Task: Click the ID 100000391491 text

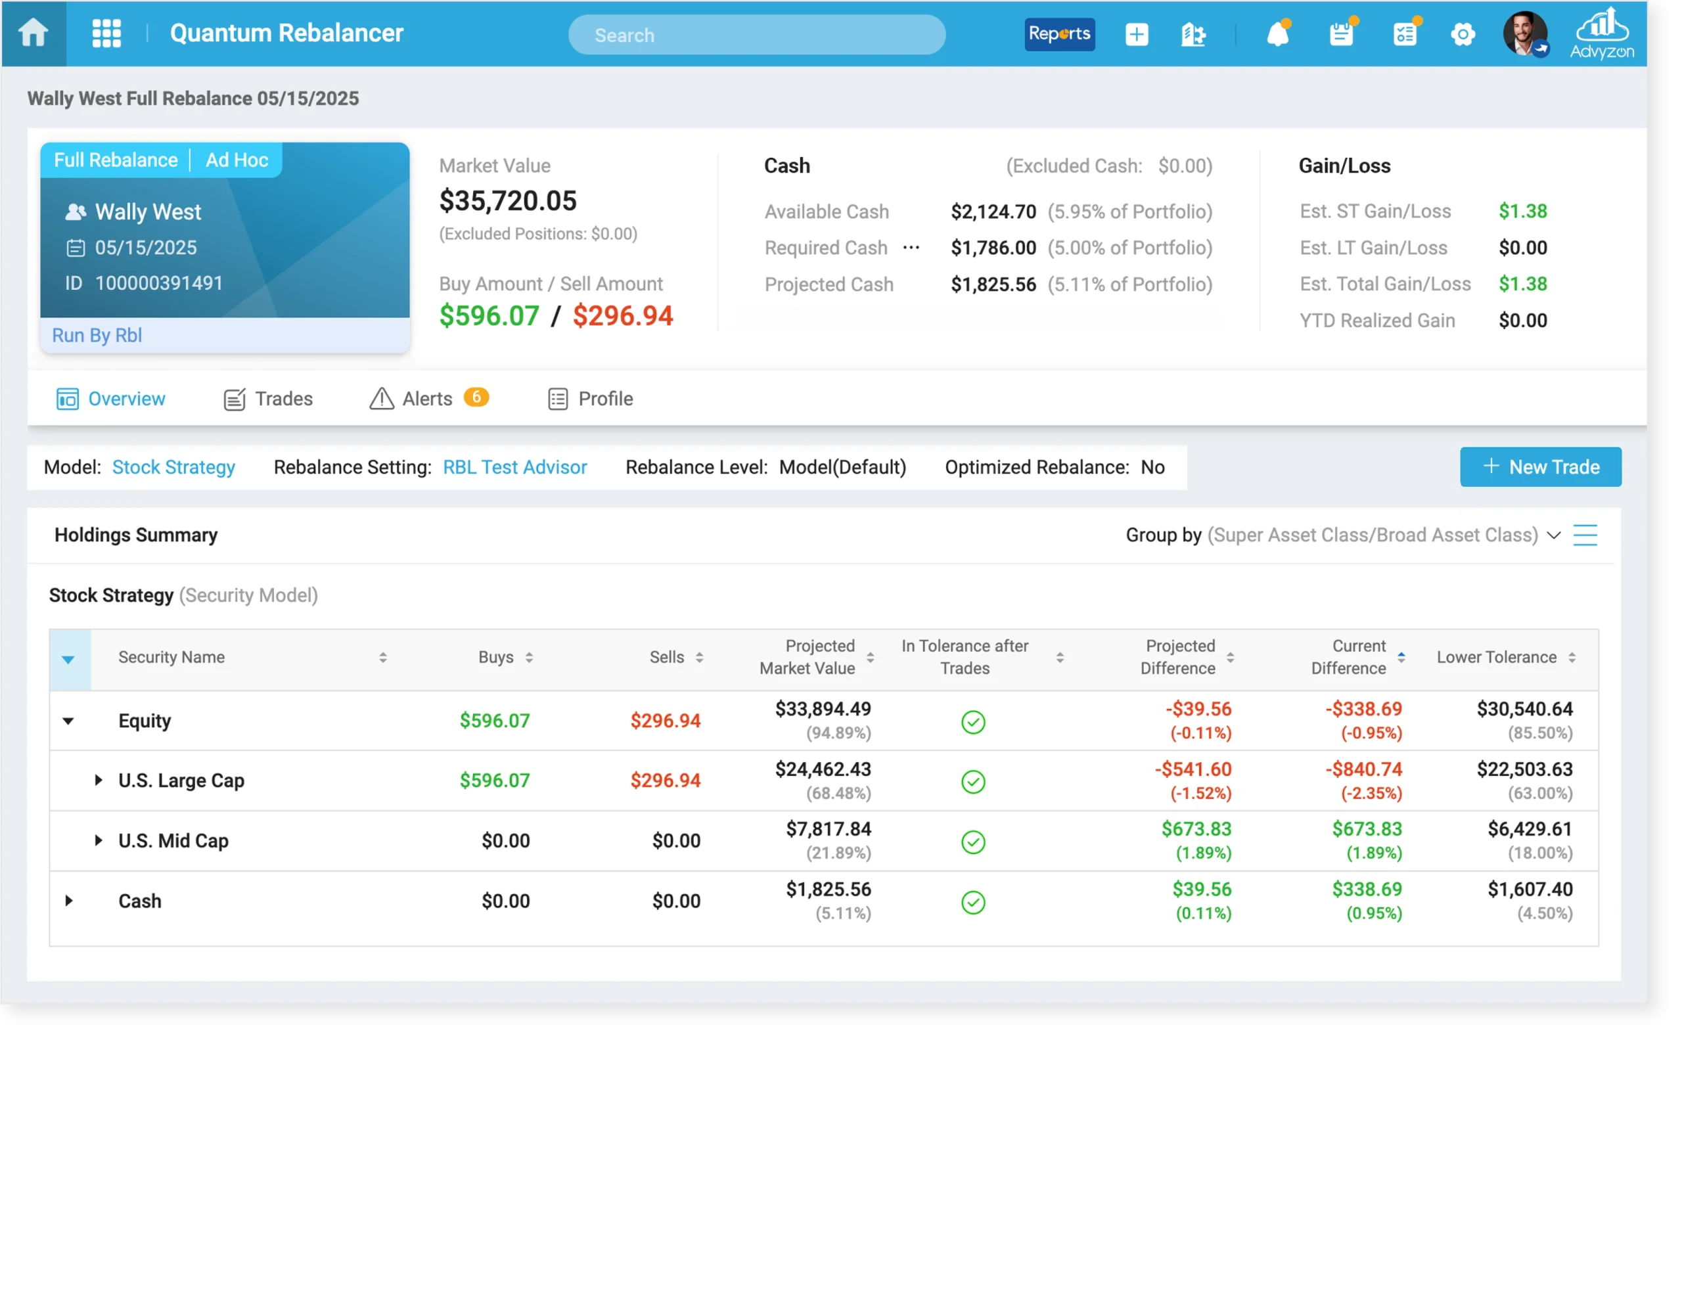Action: (143, 283)
